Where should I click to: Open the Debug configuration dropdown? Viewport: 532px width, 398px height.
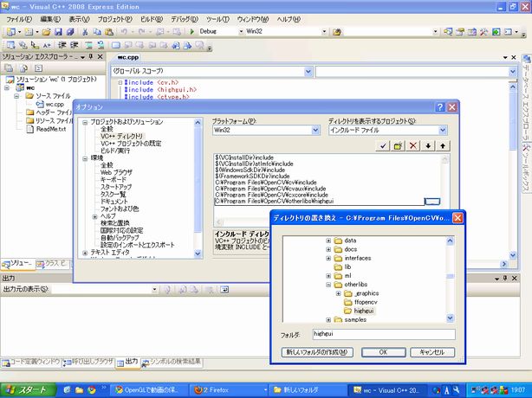pyautogui.click(x=241, y=31)
